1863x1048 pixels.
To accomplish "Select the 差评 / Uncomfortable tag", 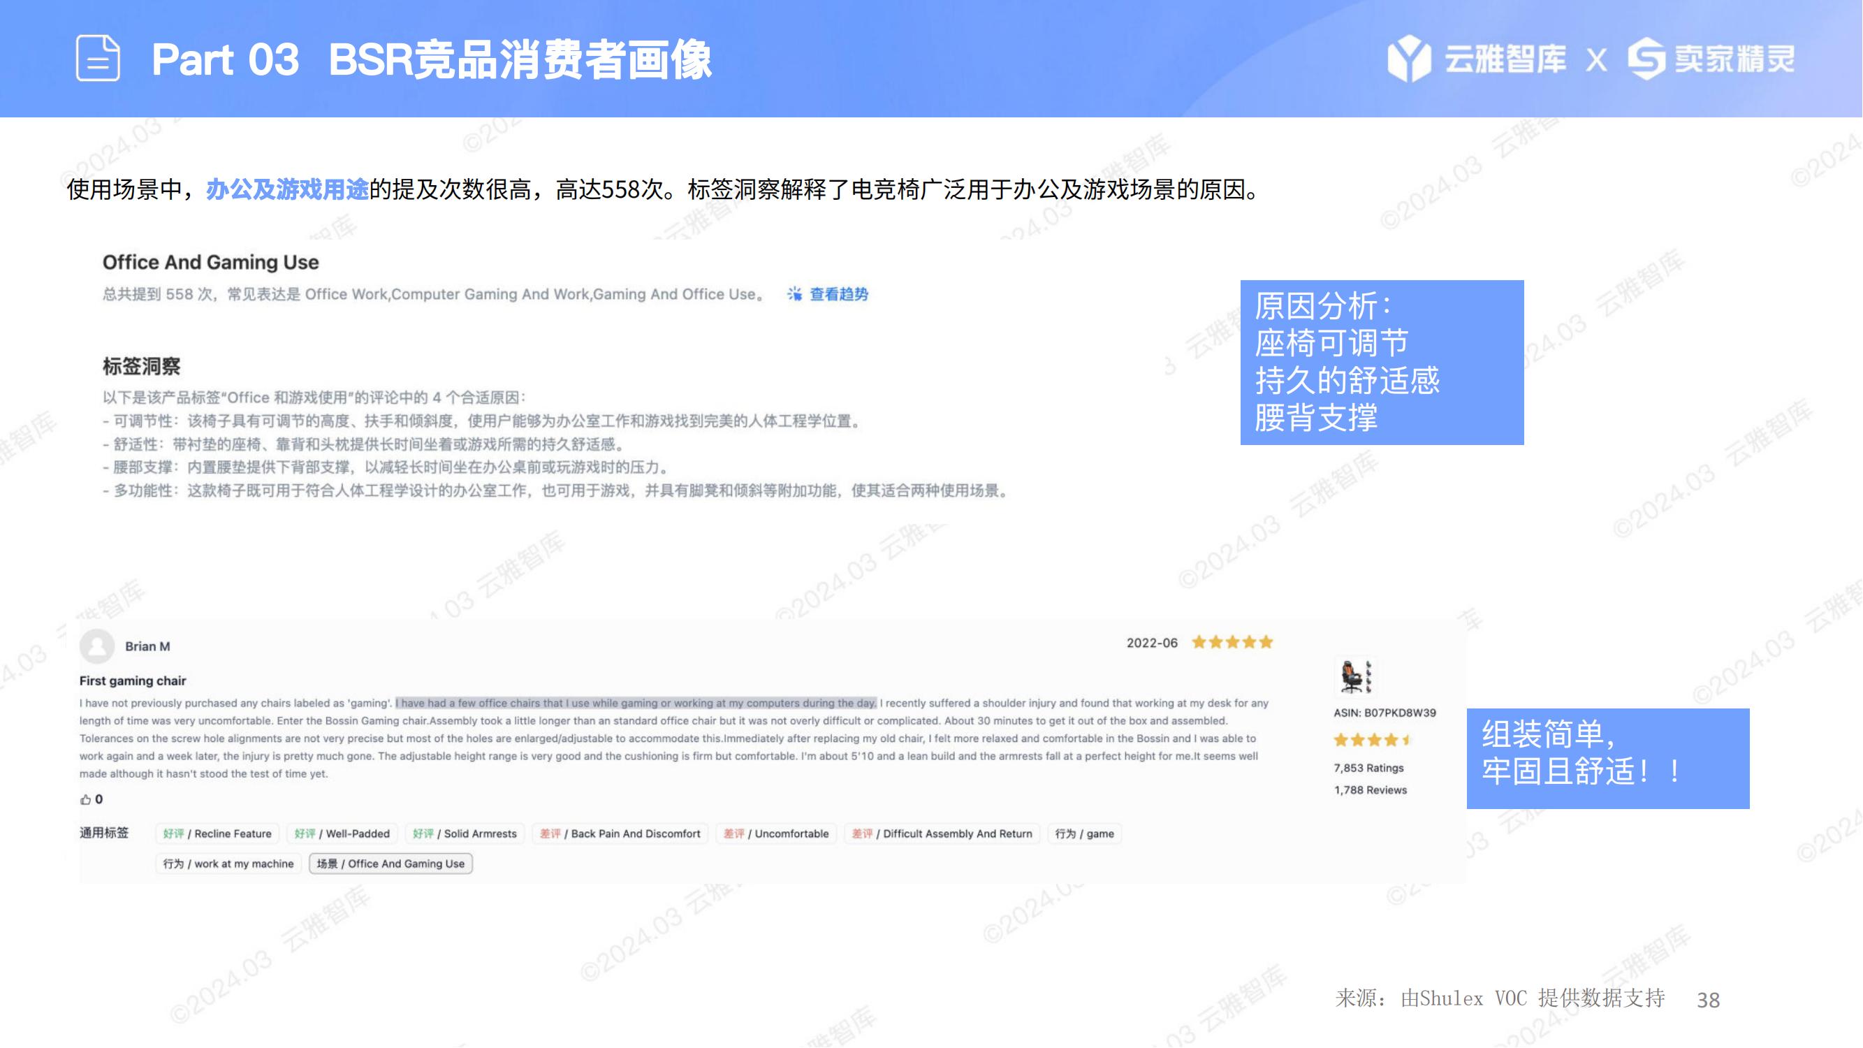I will (x=776, y=834).
